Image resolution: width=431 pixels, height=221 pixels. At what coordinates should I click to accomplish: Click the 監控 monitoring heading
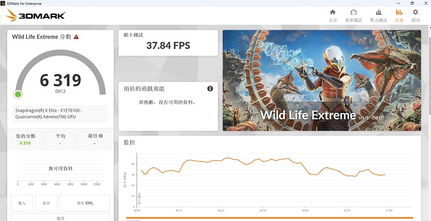129,142
